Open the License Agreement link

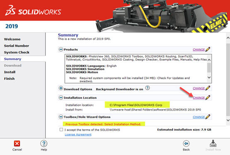(78, 134)
